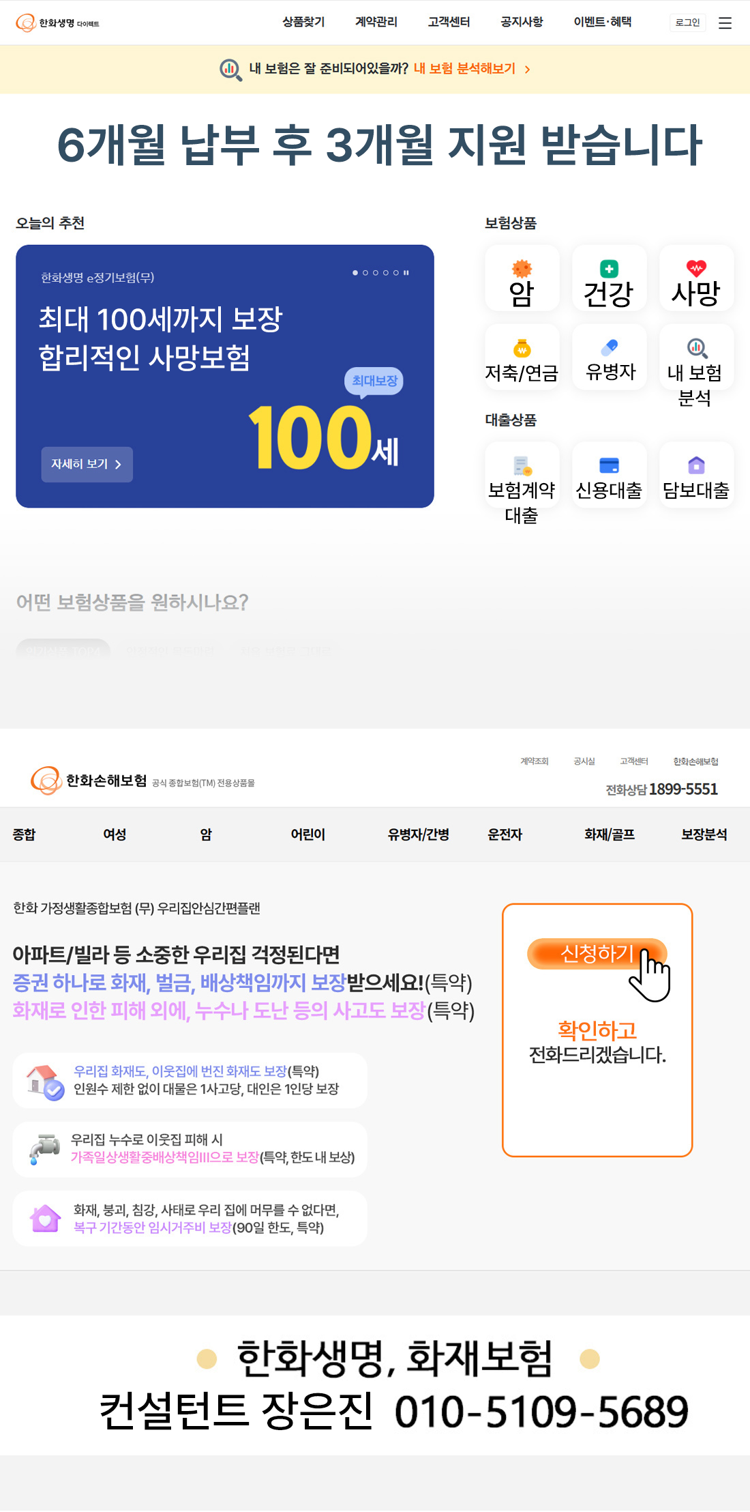Follow the 내 보험 분석해보기 link
Image resolution: width=750 pixels, height=1512 pixels.
pos(464,69)
